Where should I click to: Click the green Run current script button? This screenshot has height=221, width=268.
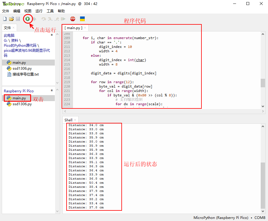(28, 19)
